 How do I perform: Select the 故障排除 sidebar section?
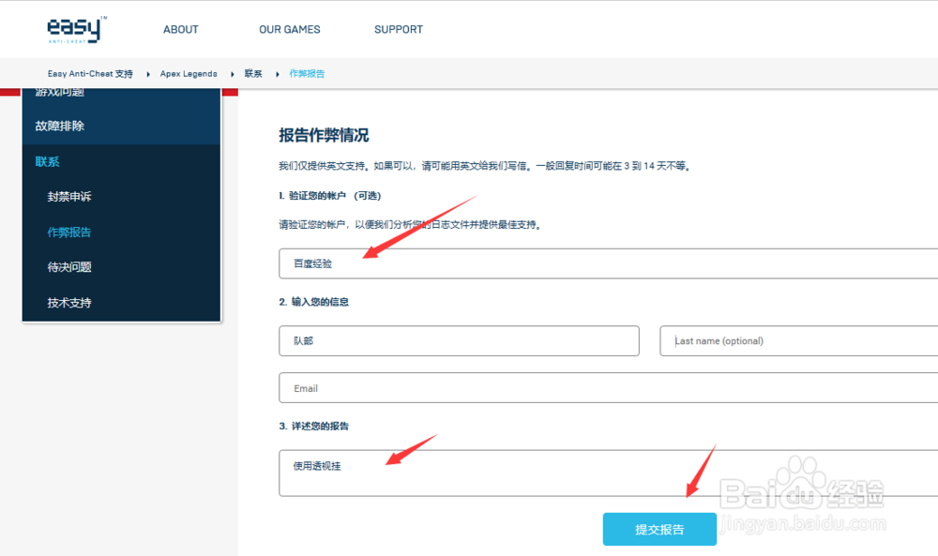(x=58, y=126)
